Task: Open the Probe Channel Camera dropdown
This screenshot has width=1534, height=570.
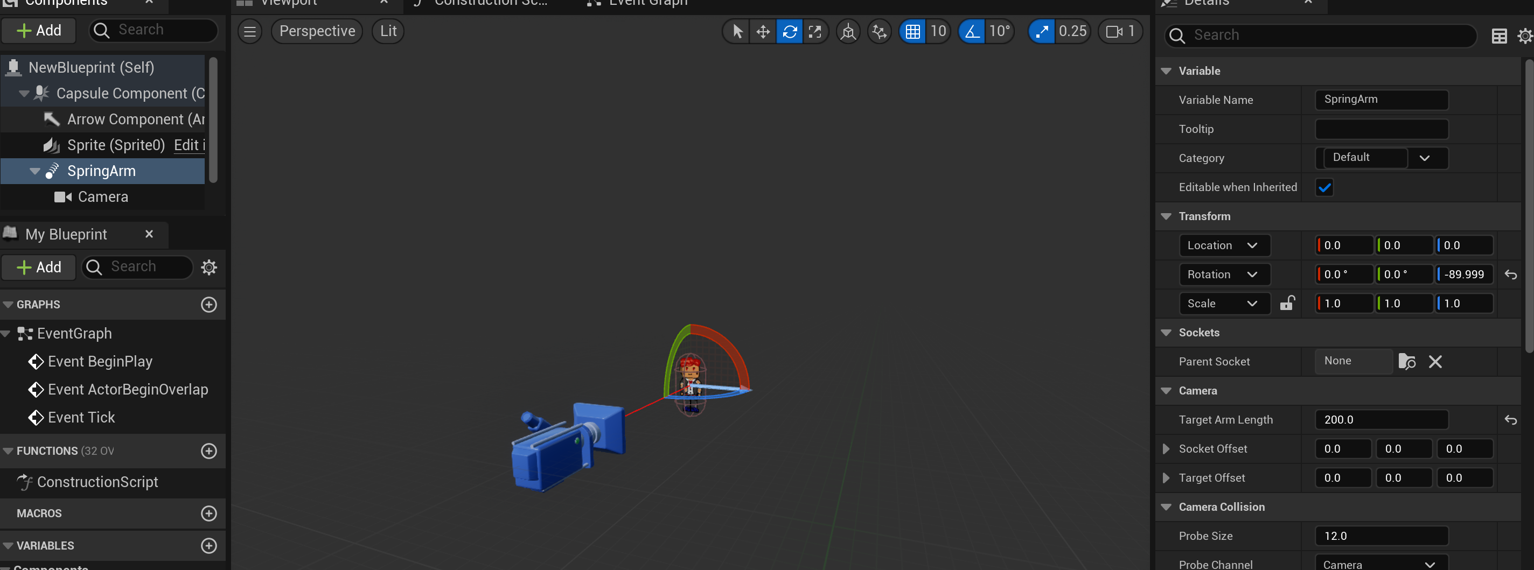Action: coord(1382,564)
